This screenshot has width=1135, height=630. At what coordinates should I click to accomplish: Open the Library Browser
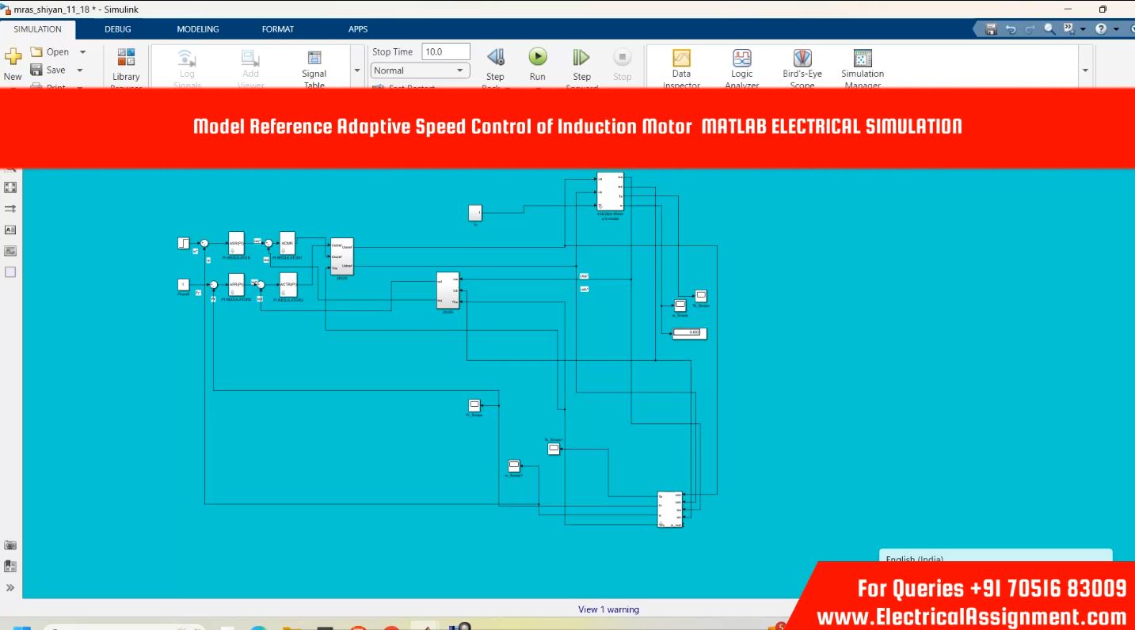(126, 59)
